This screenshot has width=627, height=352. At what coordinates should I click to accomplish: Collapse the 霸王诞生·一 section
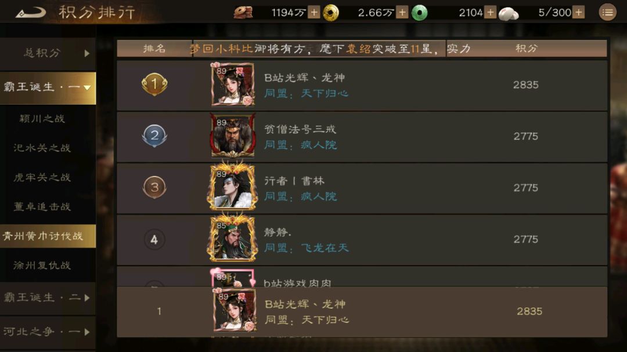tap(48, 87)
